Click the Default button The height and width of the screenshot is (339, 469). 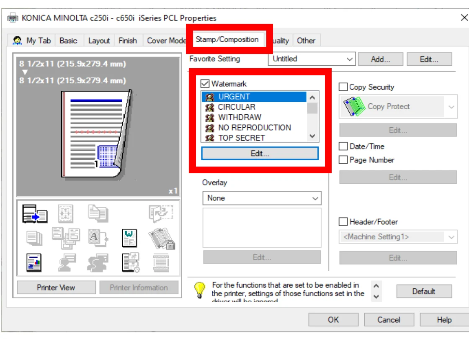tap(423, 291)
